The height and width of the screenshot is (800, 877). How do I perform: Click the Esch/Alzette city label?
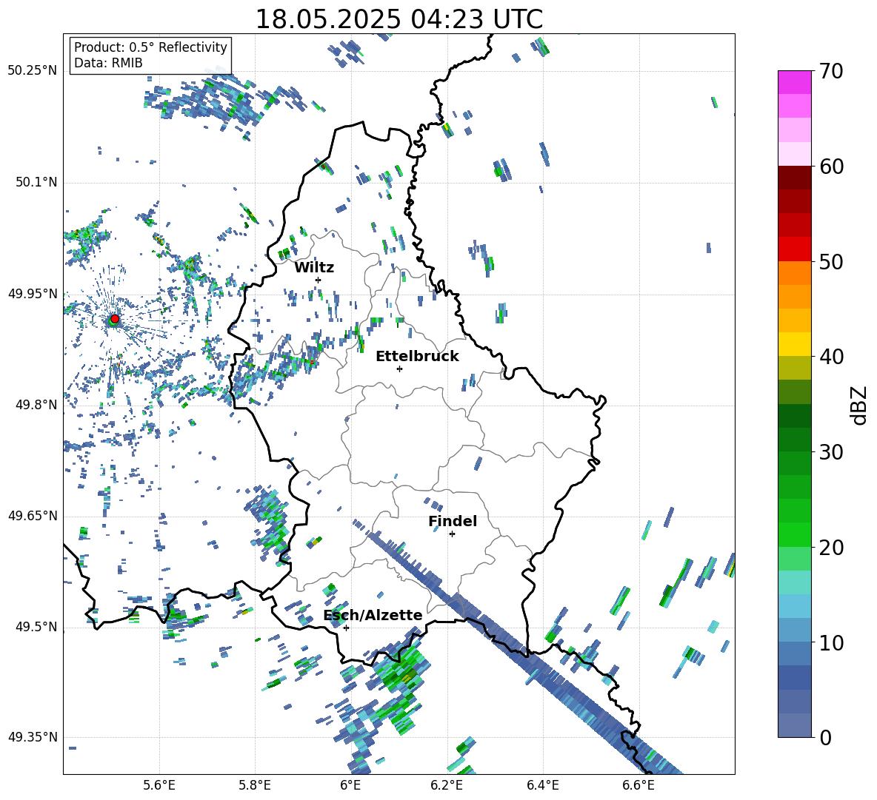[x=373, y=615]
